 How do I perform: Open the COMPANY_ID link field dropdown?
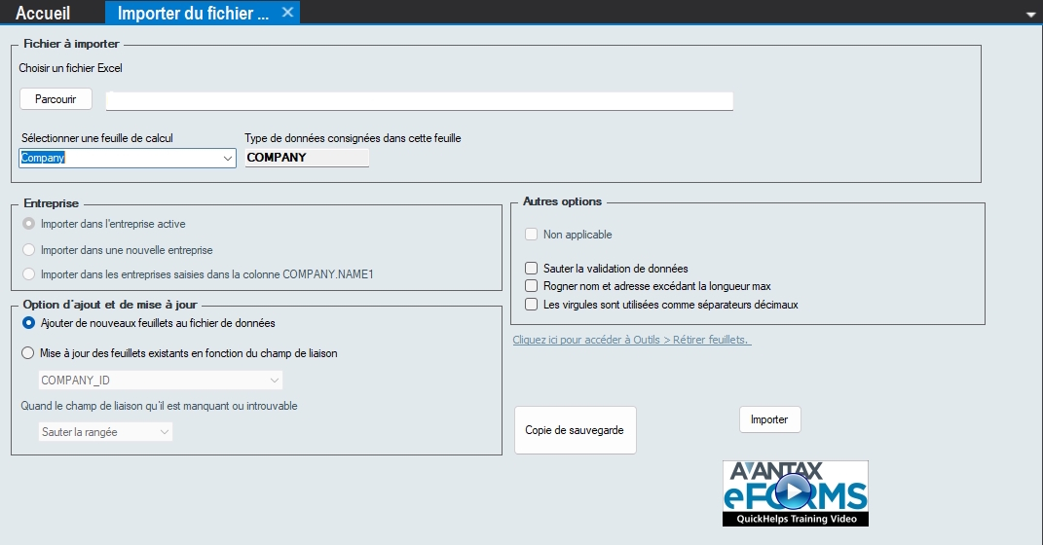274,381
